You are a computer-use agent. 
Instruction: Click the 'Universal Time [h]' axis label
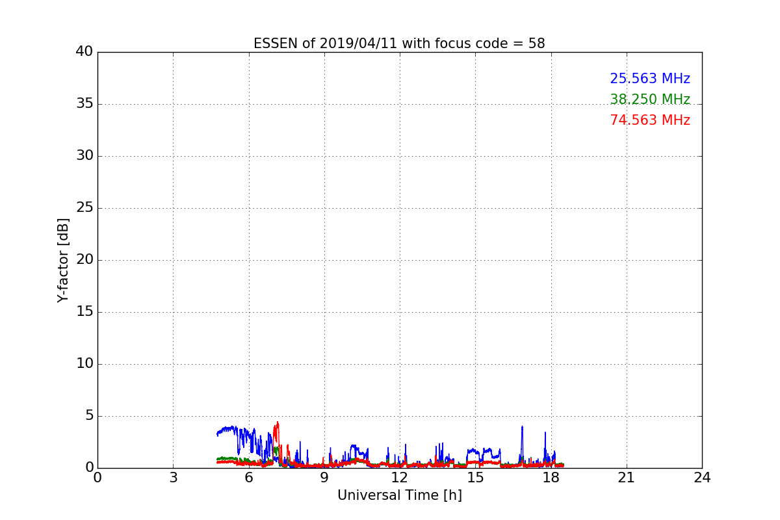click(400, 495)
